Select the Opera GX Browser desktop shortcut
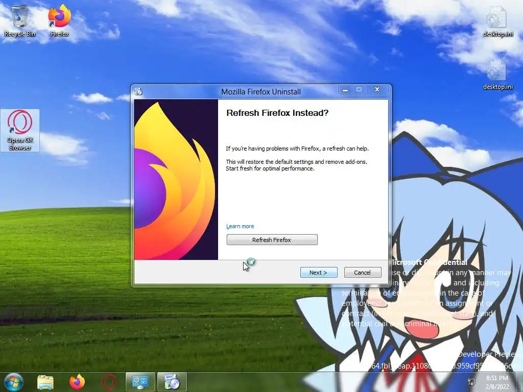Screen dimensions: 523x392 pyautogui.click(x=20, y=130)
